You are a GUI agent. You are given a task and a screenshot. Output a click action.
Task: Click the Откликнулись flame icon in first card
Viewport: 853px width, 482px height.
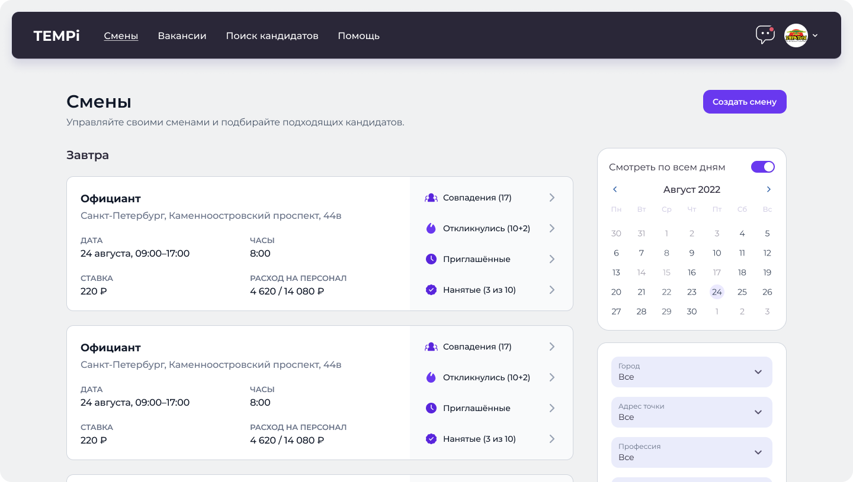coord(431,228)
